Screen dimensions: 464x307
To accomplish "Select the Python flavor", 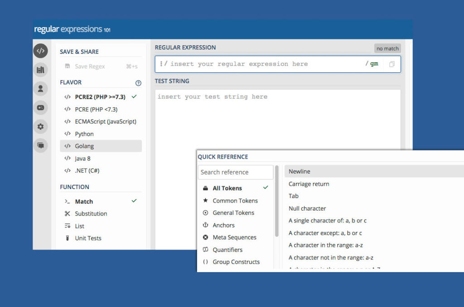I will tap(84, 134).
